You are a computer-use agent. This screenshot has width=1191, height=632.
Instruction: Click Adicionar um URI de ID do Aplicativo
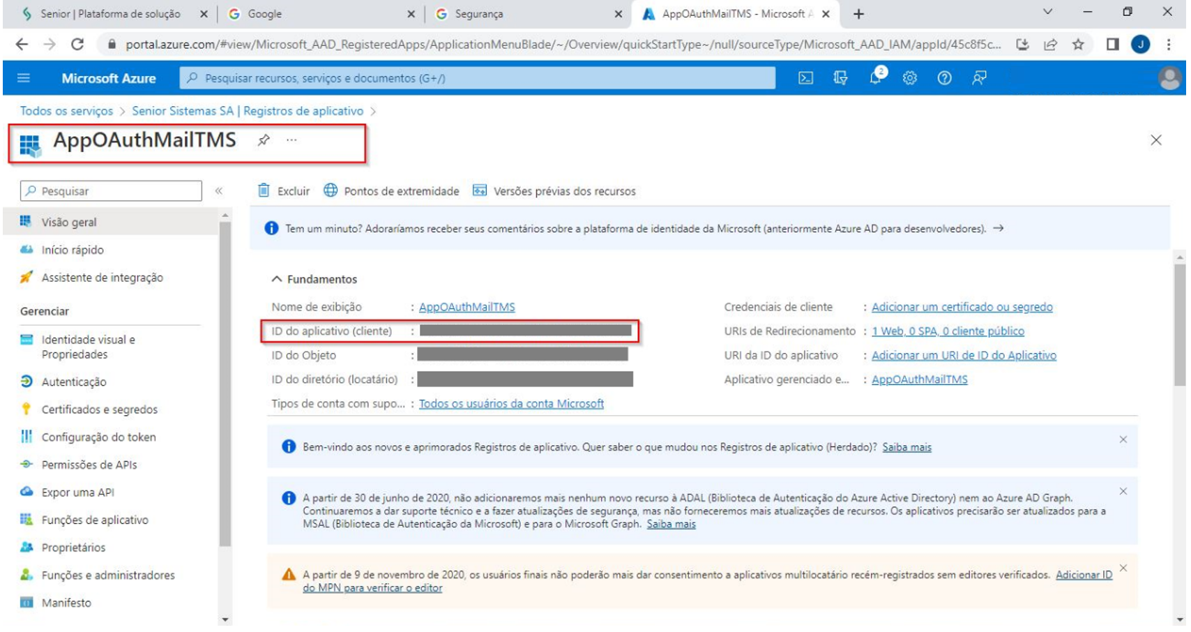[x=964, y=356]
